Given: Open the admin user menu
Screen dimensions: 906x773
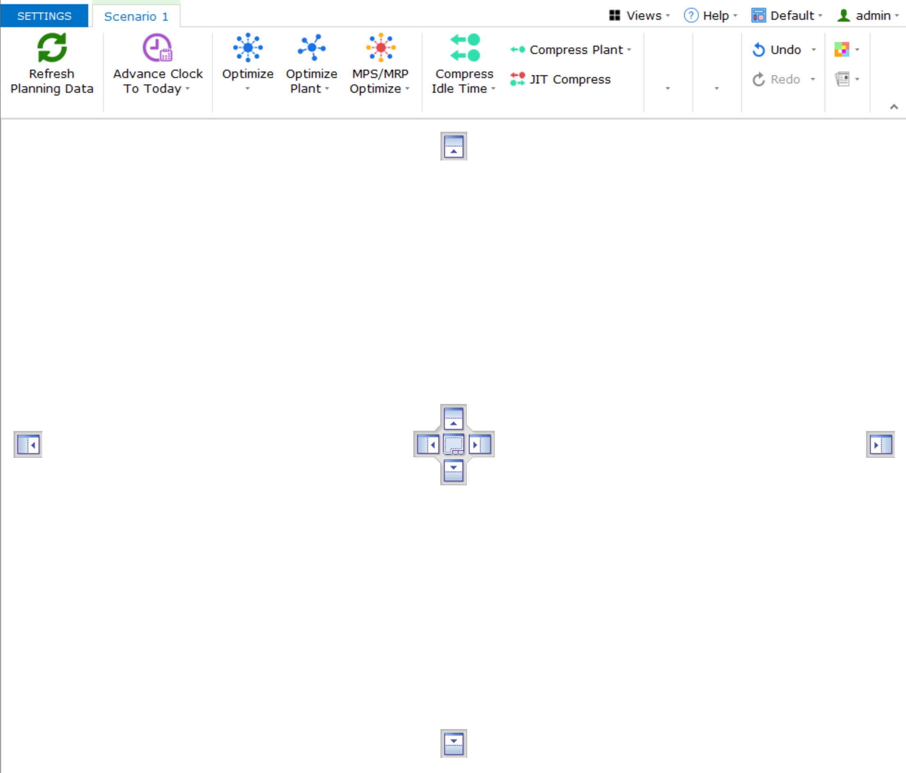Looking at the screenshot, I should 868,16.
